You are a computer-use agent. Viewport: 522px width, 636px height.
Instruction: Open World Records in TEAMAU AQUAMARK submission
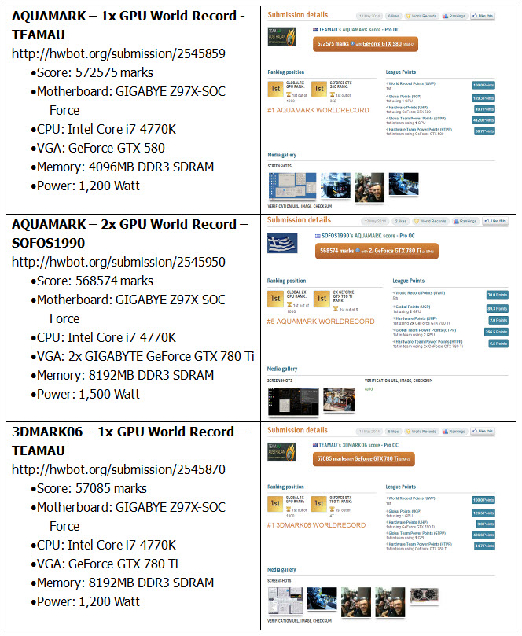click(422, 16)
